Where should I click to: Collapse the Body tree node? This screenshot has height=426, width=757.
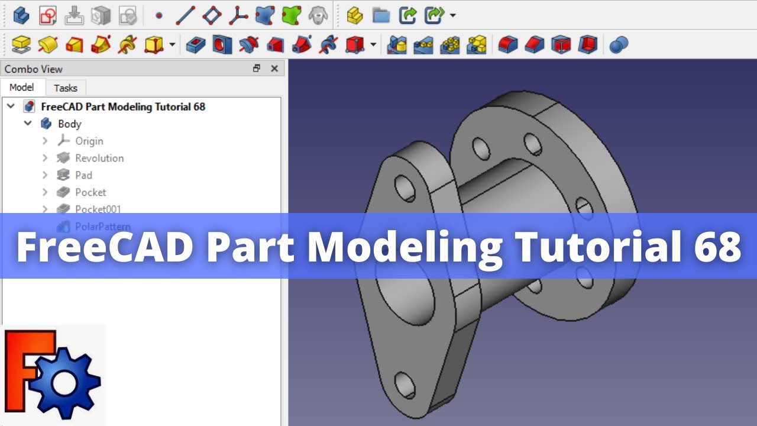point(28,124)
